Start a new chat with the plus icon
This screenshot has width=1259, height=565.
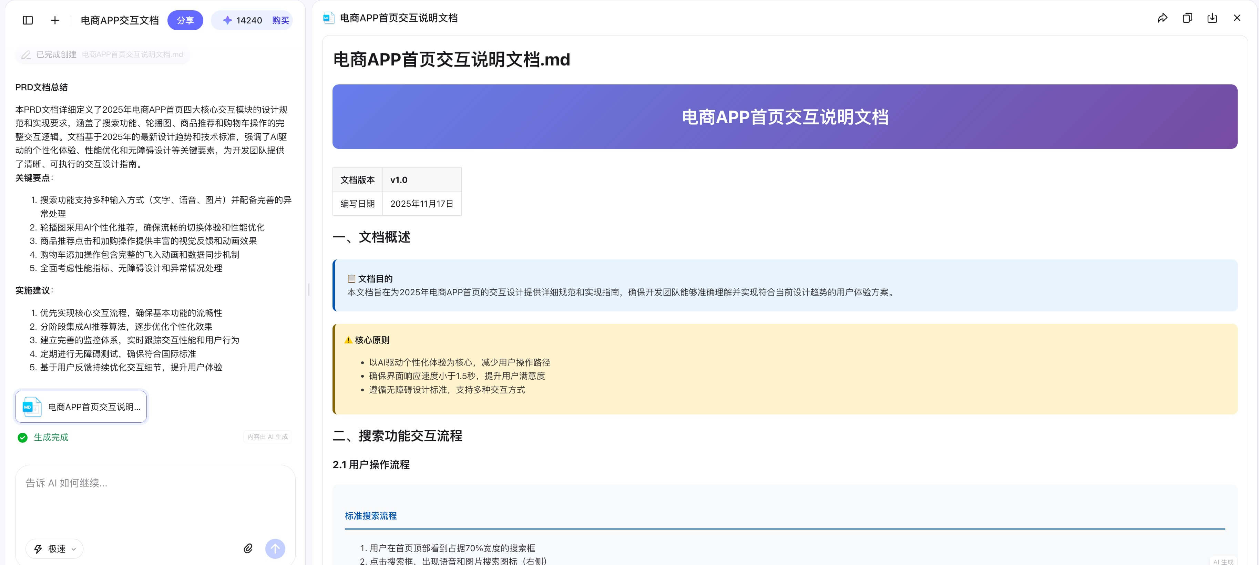54,20
